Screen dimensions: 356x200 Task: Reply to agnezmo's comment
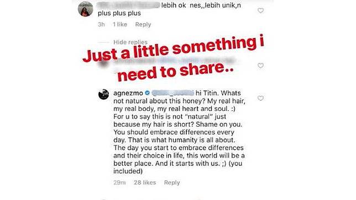172,182
